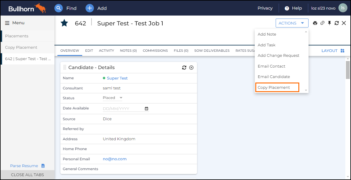Open the Super Test candidate link
The height and width of the screenshot is (180, 351).
click(x=117, y=78)
